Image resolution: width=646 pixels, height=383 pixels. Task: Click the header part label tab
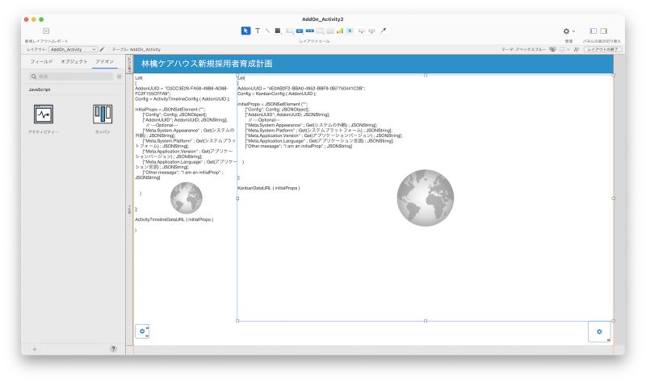tap(129, 65)
